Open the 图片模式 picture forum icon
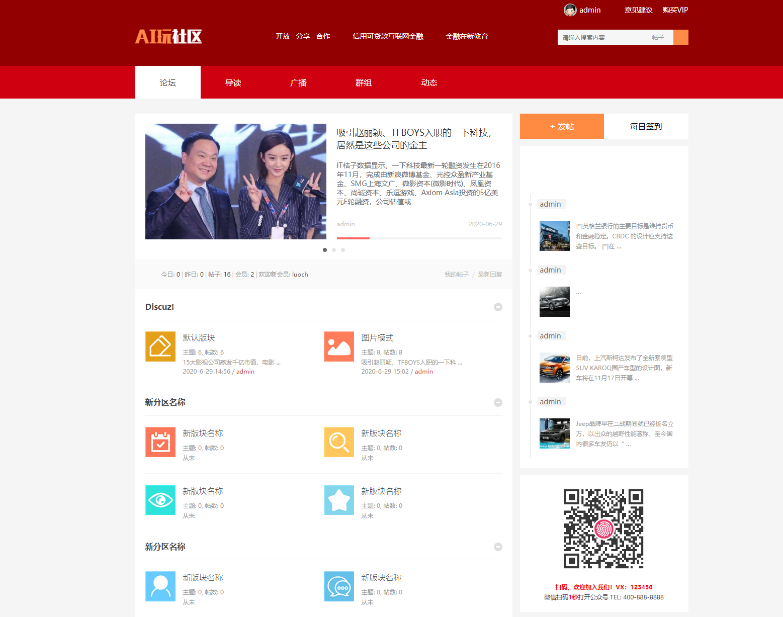 pyautogui.click(x=338, y=346)
